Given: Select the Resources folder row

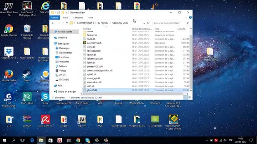Looking at the screenshot, I should coord(136,35).
